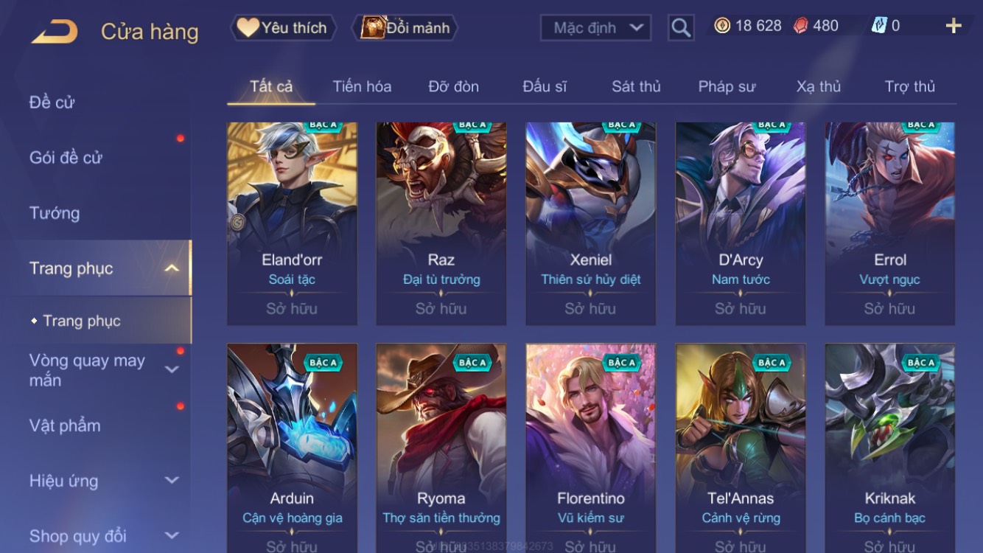Tap the plus icon to add currency
Viewport: 983px width, 553px height.
pyautogui.click(x=954, y=26)
